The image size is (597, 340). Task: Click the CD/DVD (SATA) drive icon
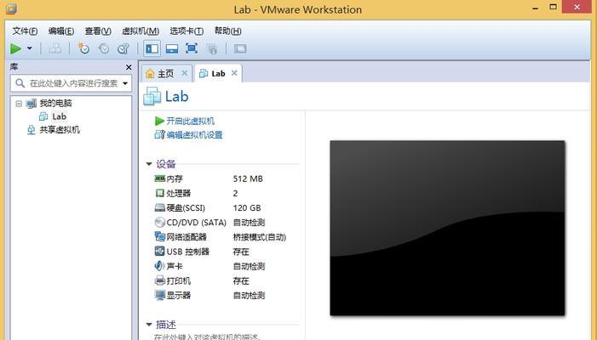tap(160, 222)
